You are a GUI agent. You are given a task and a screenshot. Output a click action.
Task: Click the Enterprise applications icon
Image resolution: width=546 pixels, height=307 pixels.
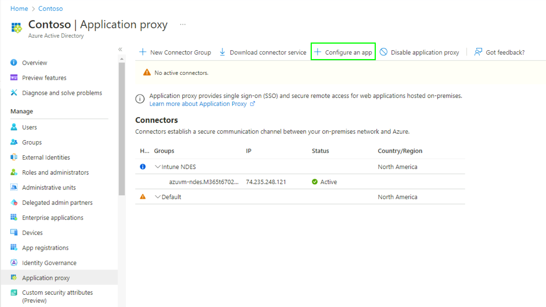click(14, 217)
